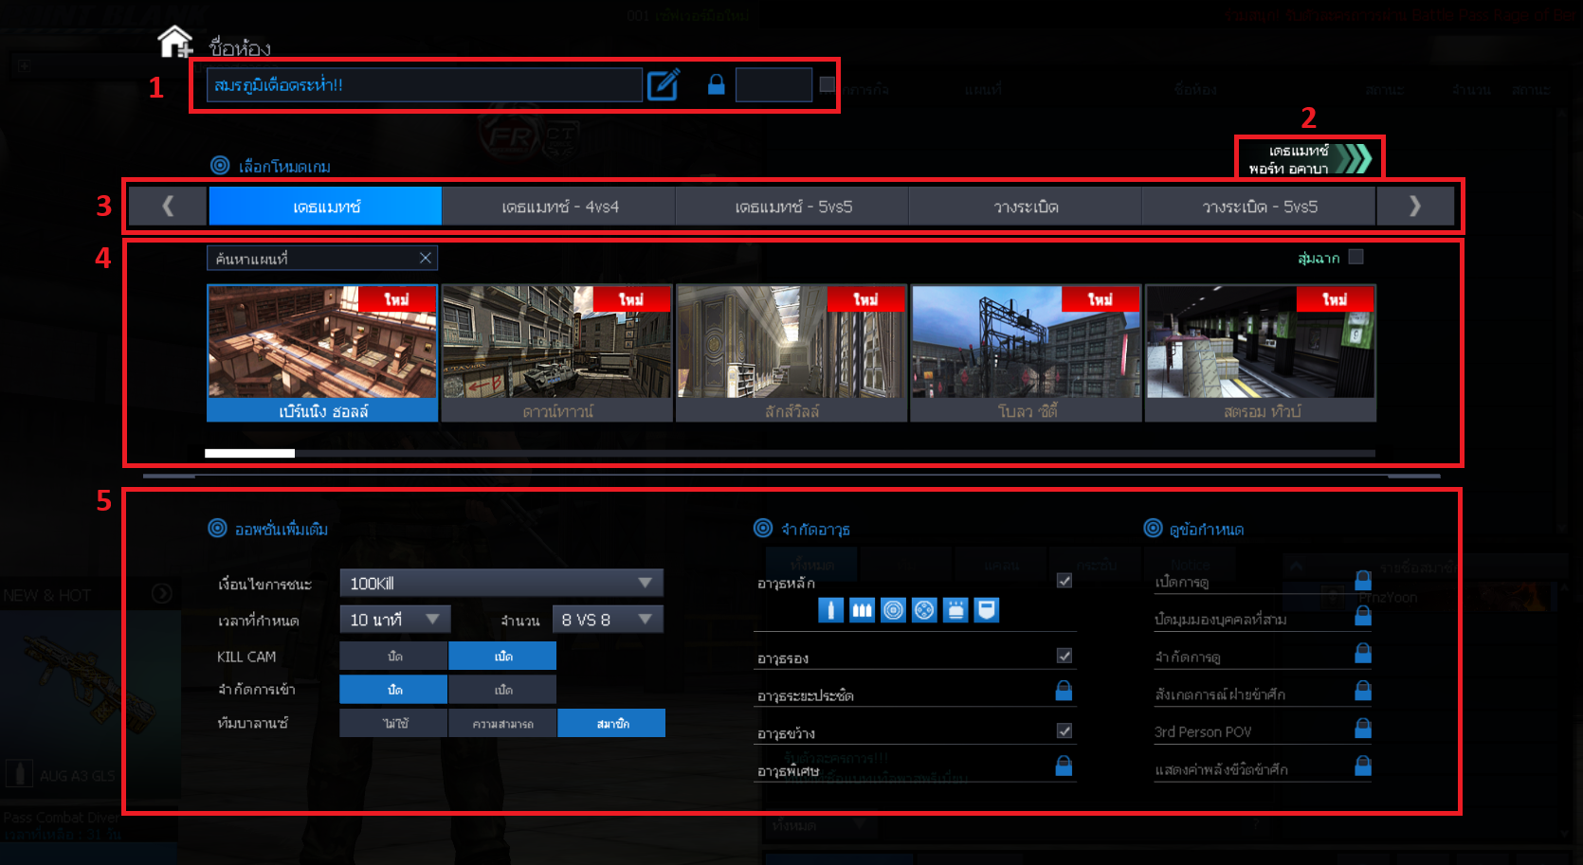This screenshot has width=1583, height=865.
Task: Select the four-dot circle weapon icon
Action: (x=924, y=610)
